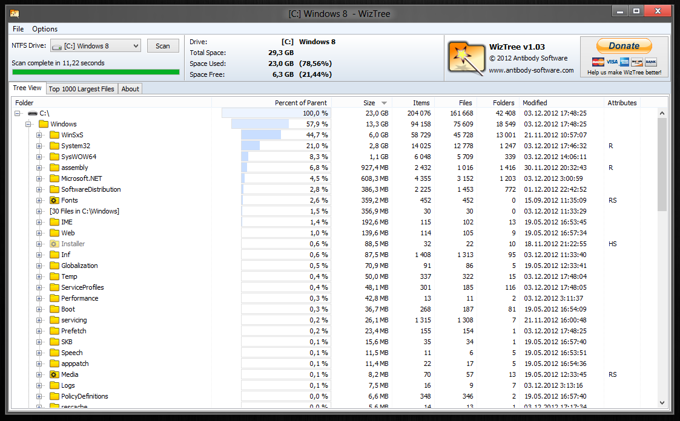Expand the assembly folder
The height and width of the screenshot is (421, 680).
(39, 168)
